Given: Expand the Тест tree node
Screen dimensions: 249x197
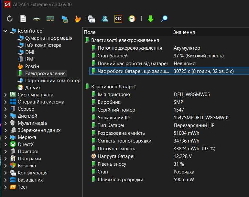Looking at the screenshot, I should (5, 187).
